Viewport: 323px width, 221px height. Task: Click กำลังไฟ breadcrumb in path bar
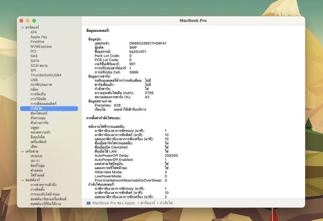[x=166, y=203]
